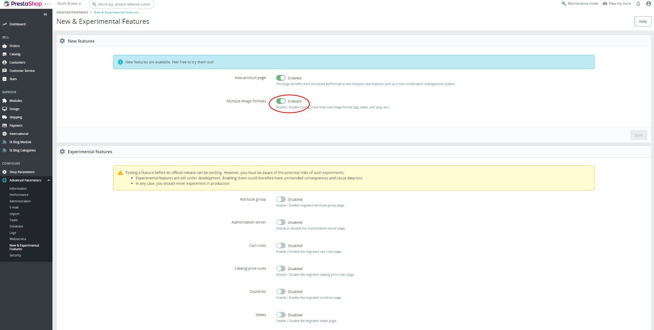The width and height of the screenshot is (654, 330).
Task: Click the Shop Parameters gear icon
Action: [4, 172]
